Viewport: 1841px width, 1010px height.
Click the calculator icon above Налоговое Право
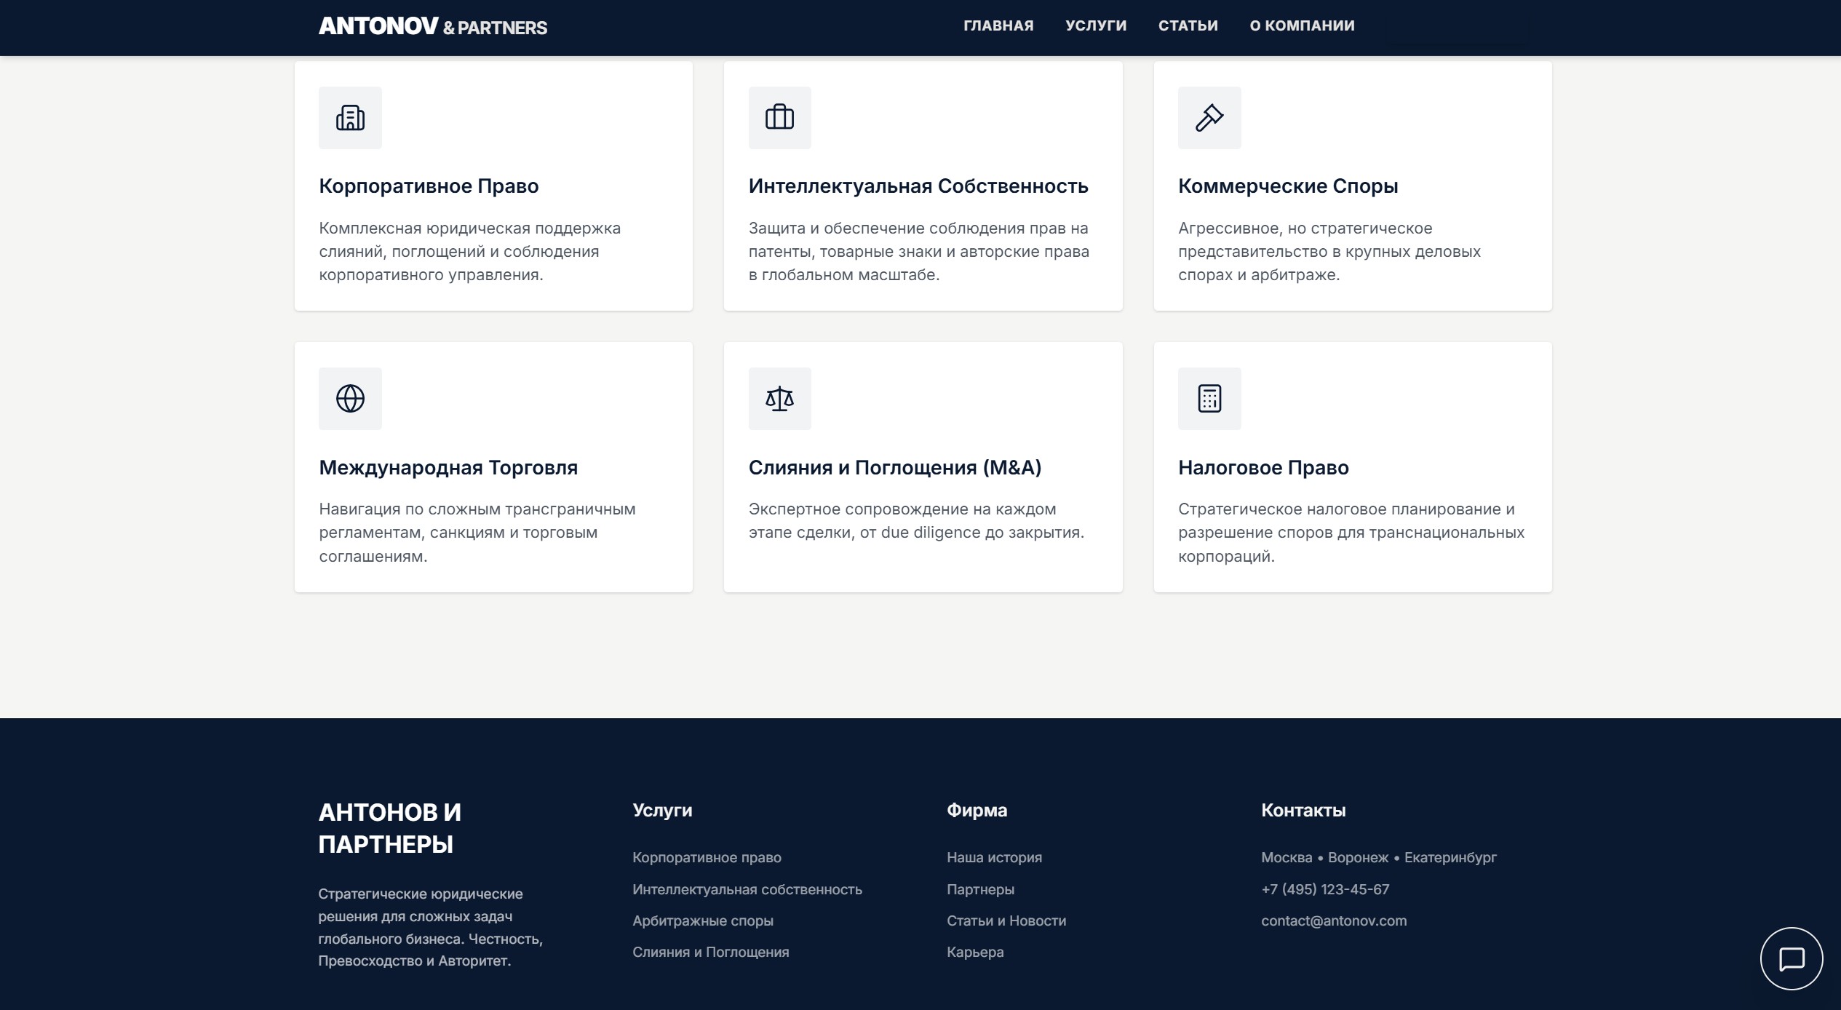(x=1209, y=398)
